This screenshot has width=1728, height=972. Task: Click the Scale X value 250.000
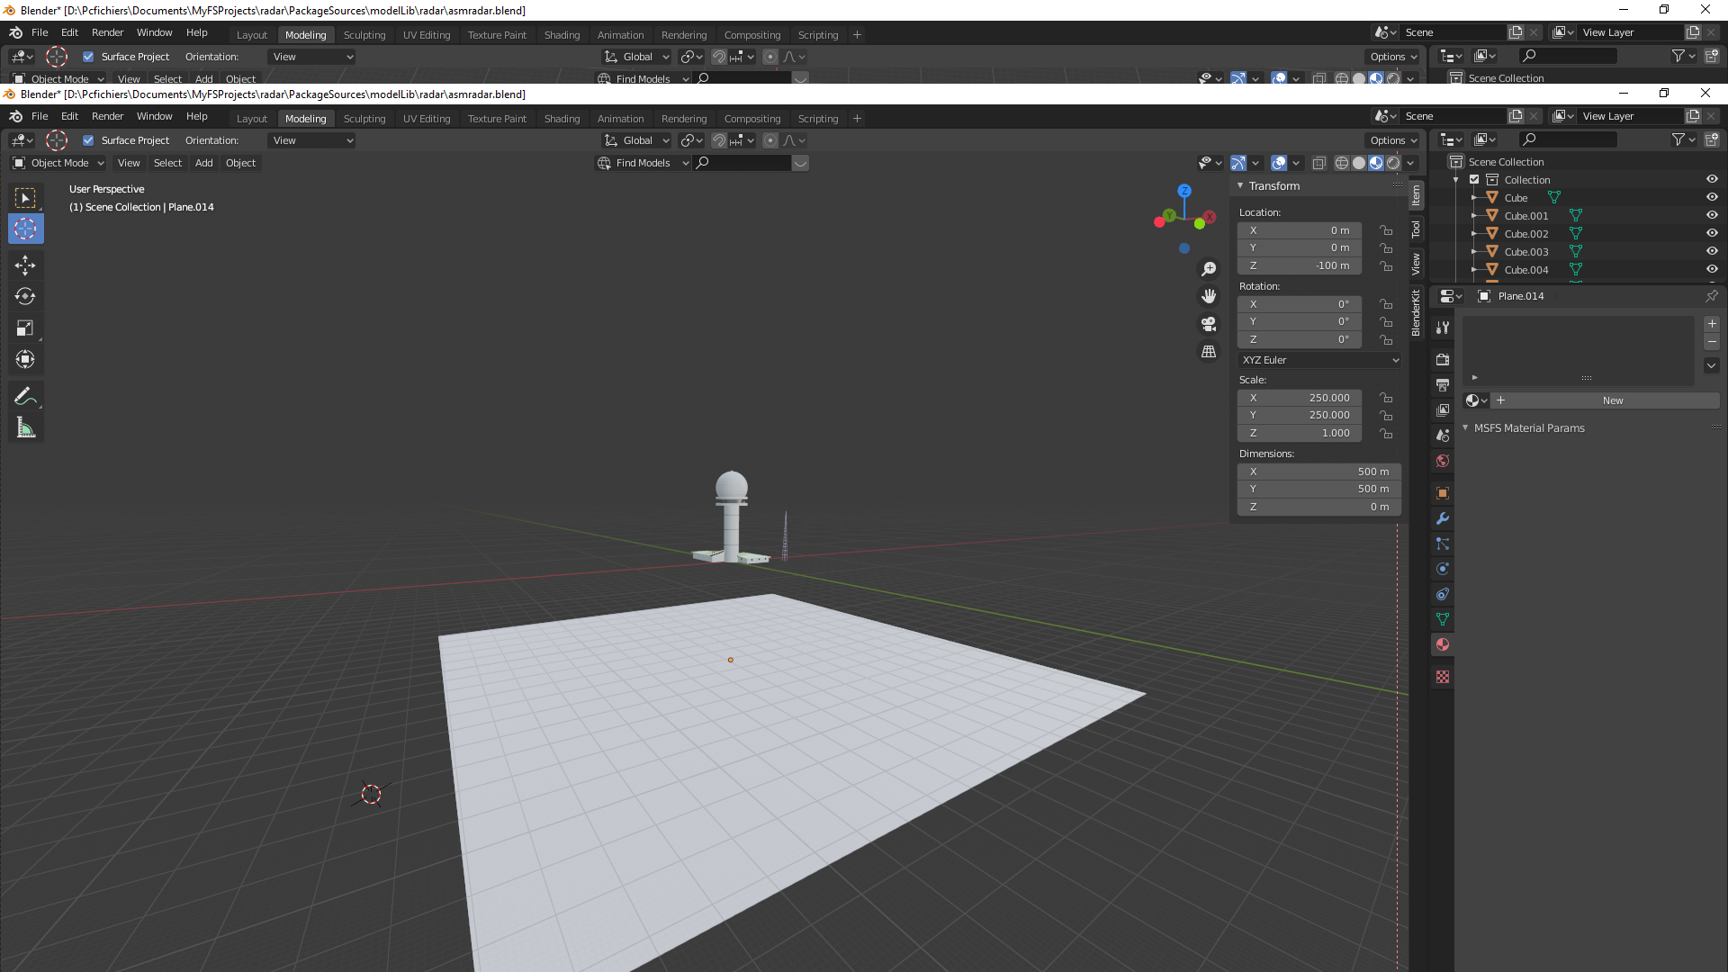point(1300,398)
